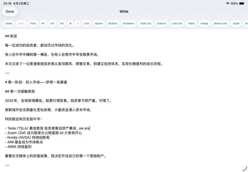
Task: Click the line starting '2020年，全球疫情爆发'
Action: (x=58, y=100)
